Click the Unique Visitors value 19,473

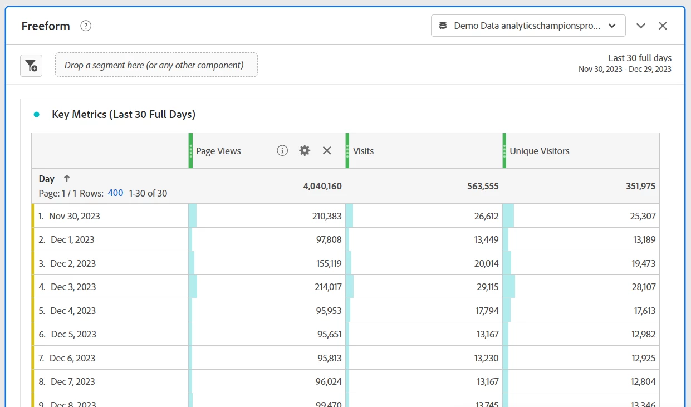644,263
